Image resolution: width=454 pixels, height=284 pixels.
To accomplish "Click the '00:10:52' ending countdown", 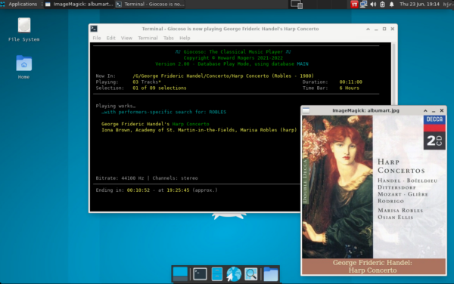I will pyautogui.click(x=138, y=190).
